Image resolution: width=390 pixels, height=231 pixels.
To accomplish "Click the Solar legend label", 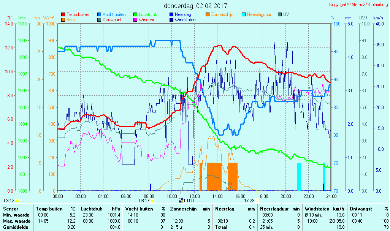I will (71, 20).
